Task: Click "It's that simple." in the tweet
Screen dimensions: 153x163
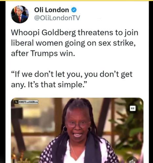Action: (x=57, y=85)
